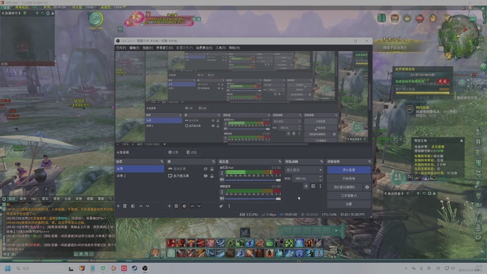Open game chat settings gear icon
487x274 pixels.
tap(4, 198)
